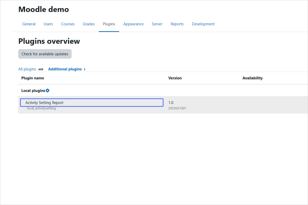Image resolution: width=308 pixels, height=205 pixels.
Task: Click the Availability column header
Action: click(x=253, y=78)
